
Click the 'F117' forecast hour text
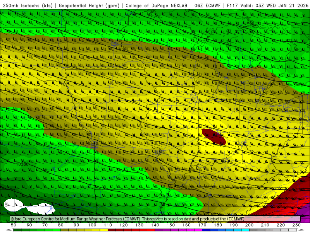click(x=232, y=5)
